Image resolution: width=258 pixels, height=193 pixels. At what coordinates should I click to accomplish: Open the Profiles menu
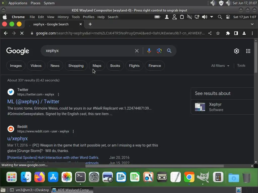(88, 17)
